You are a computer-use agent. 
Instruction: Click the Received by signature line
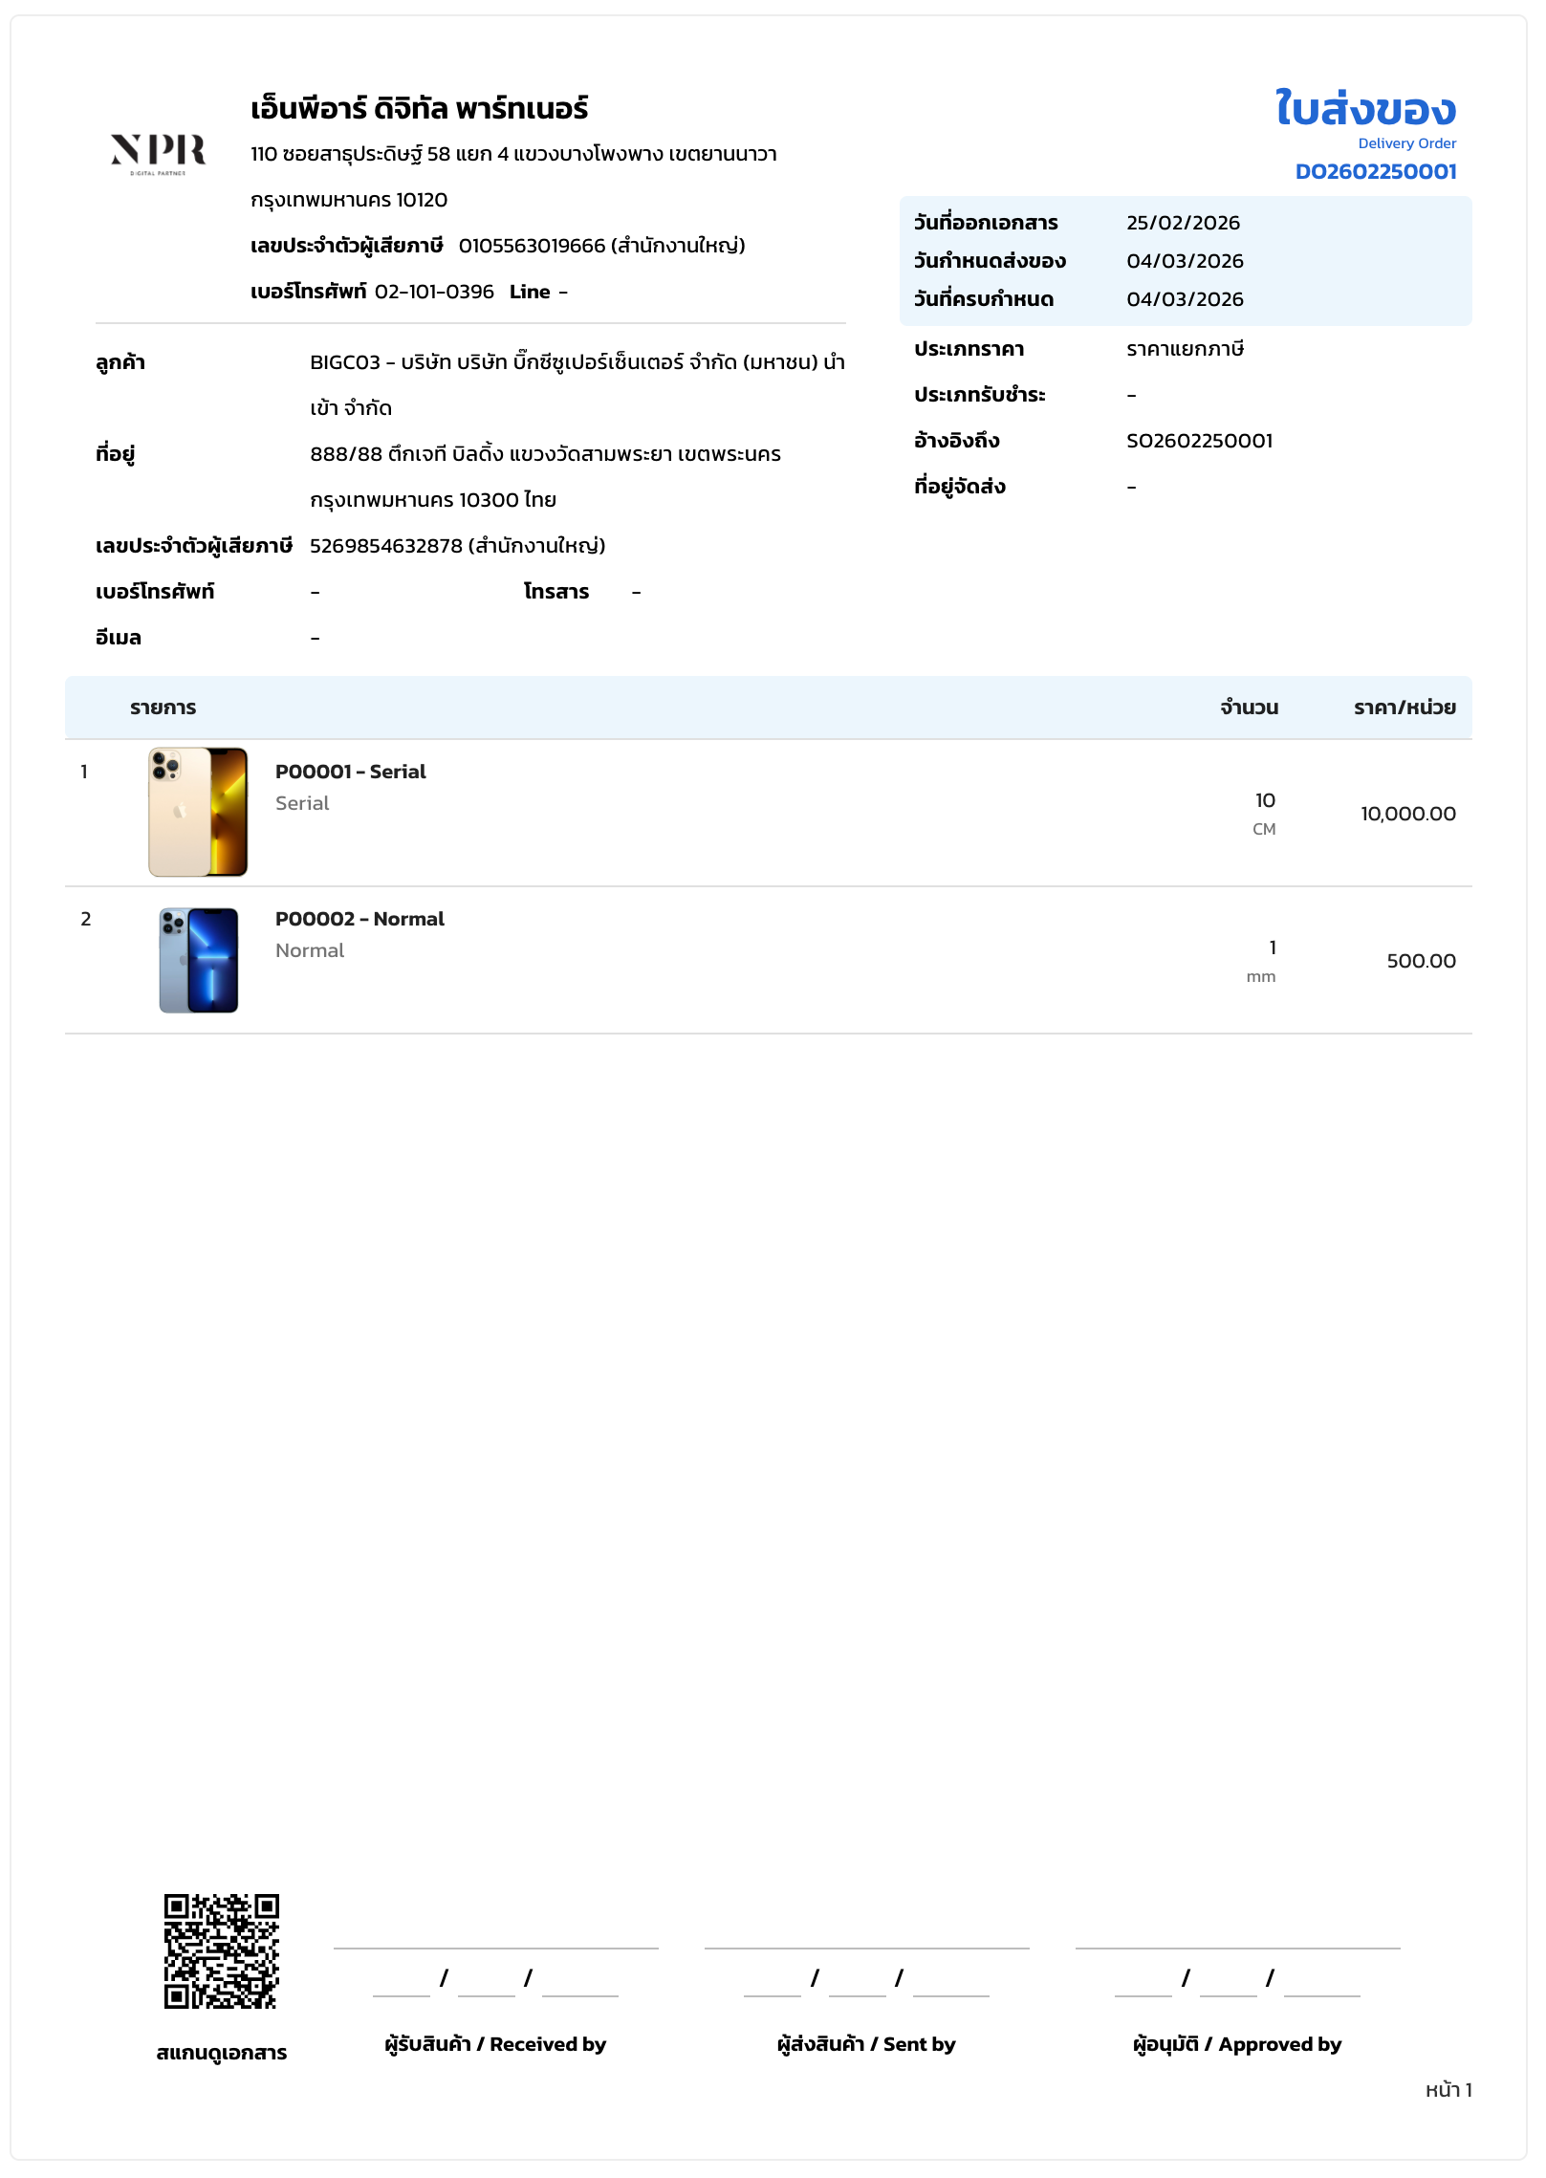(495, 1945)
